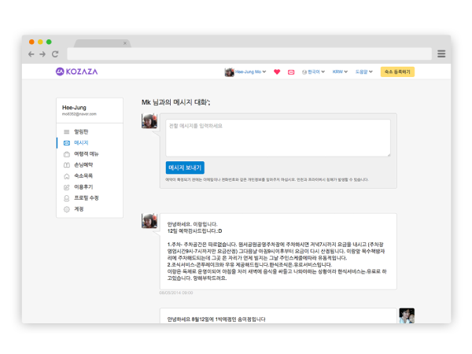472x354 pixels.
Task: Click the blue 메시지 보내기 button
Action: point(185,168)
